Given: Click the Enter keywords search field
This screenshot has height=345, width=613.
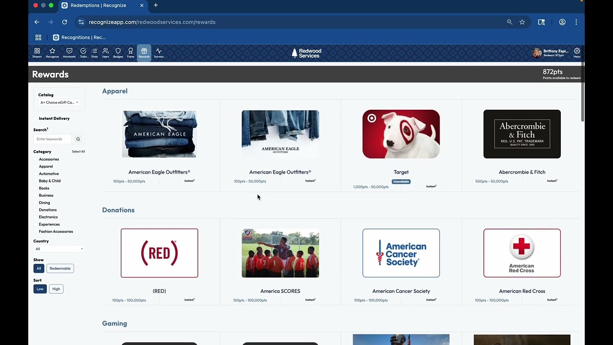Looking at the screenshot, I should (x=53, y=139).
